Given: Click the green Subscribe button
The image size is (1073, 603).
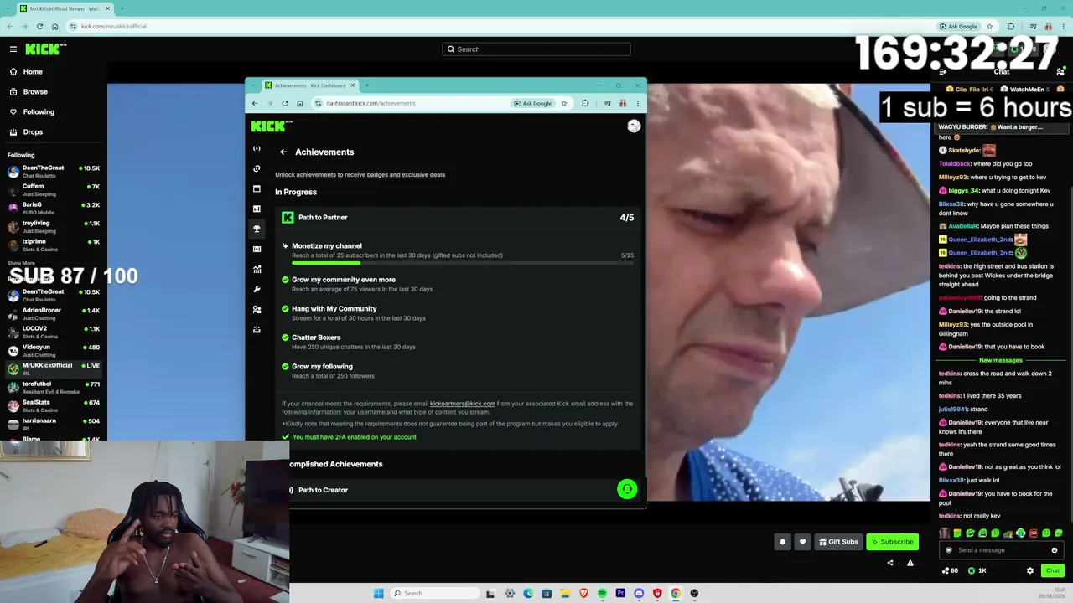Looking at the screenshot, I should 892,542.
